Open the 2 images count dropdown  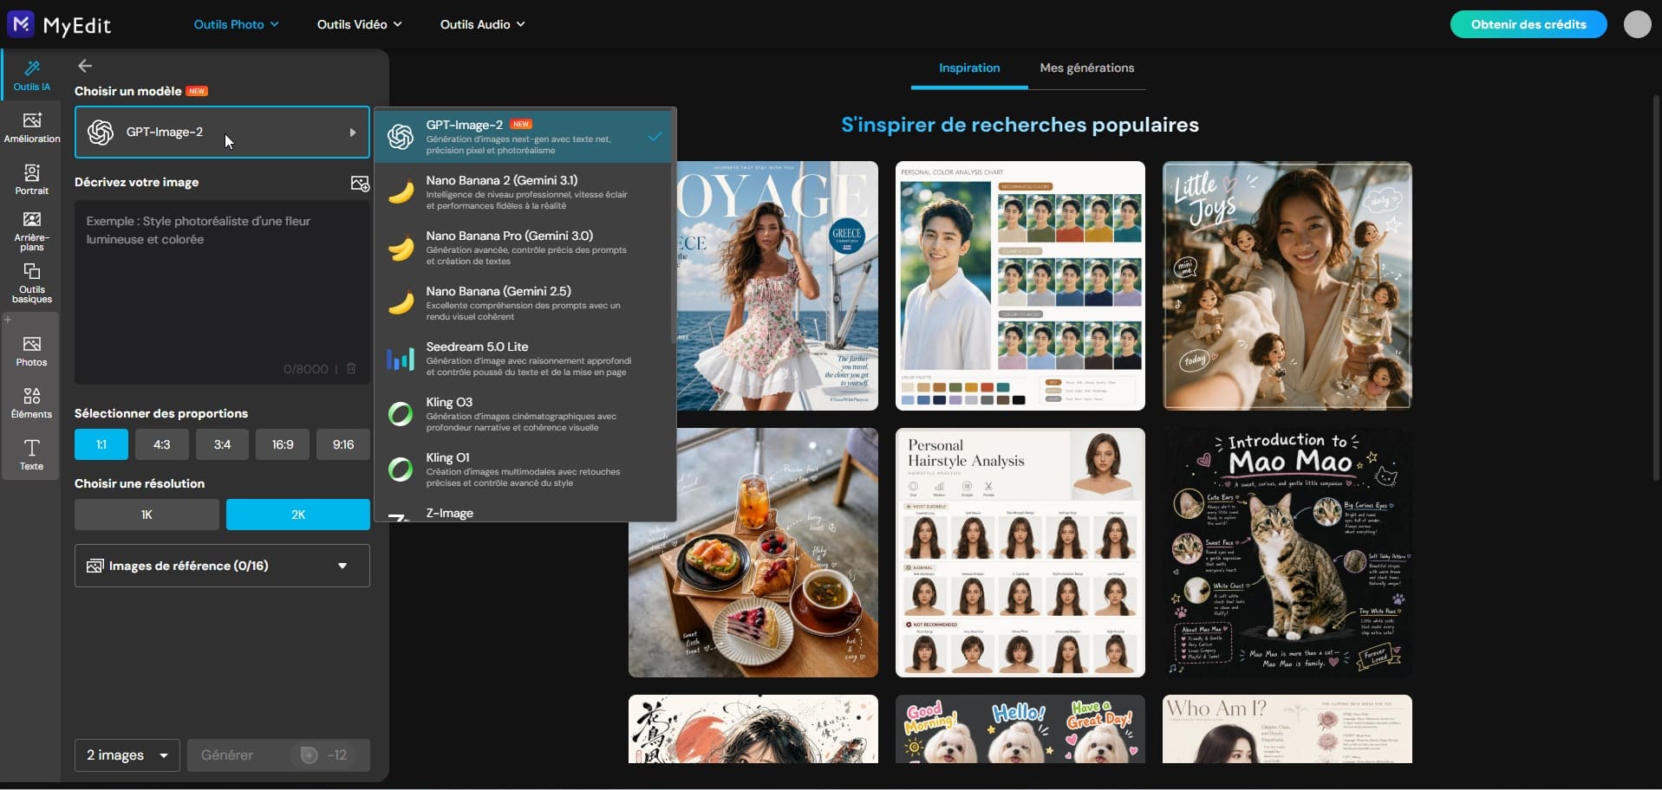click(x=127, y=755)
